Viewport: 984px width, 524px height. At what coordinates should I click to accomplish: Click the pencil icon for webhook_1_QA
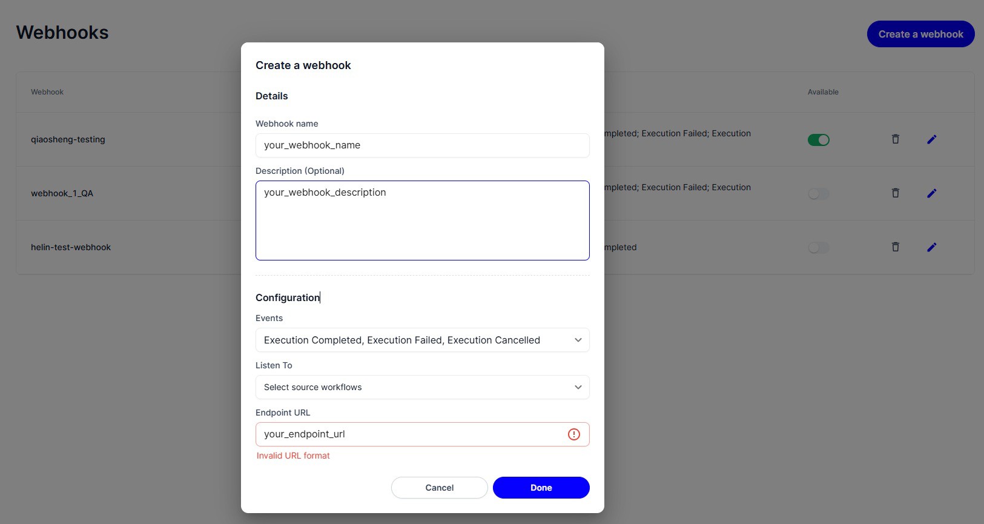931,193
